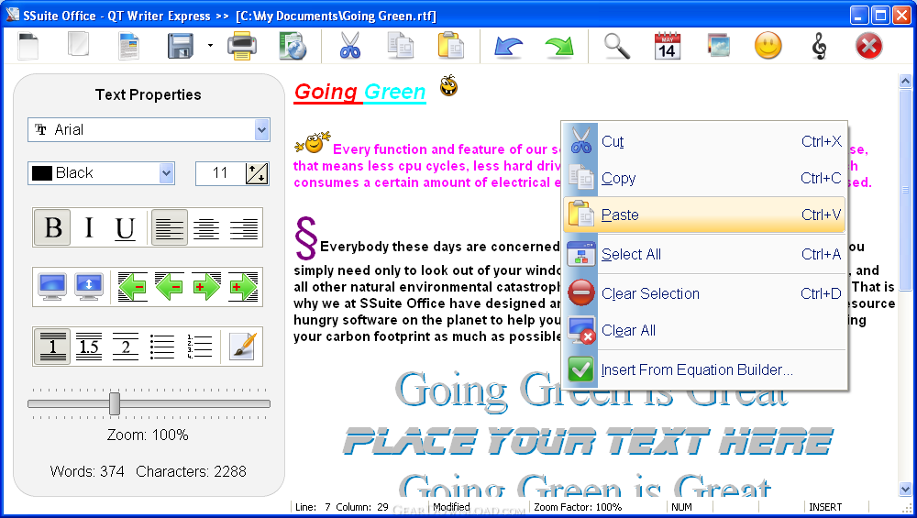
Task: Choose Select All in context menu
Action: (x=704, y=254)
